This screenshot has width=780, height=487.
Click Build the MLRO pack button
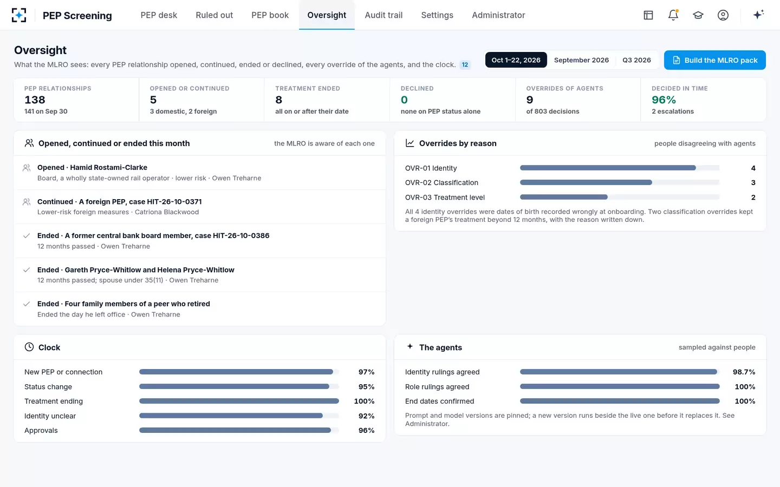click(715, 60)
